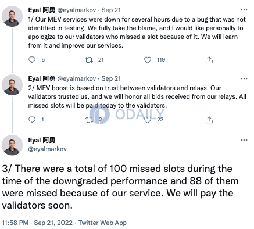Open more options menu on first tweet

[x=244, y=10]
